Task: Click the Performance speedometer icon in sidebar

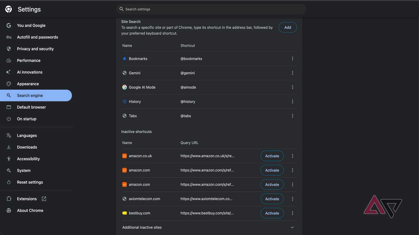Action: [9, 60]
